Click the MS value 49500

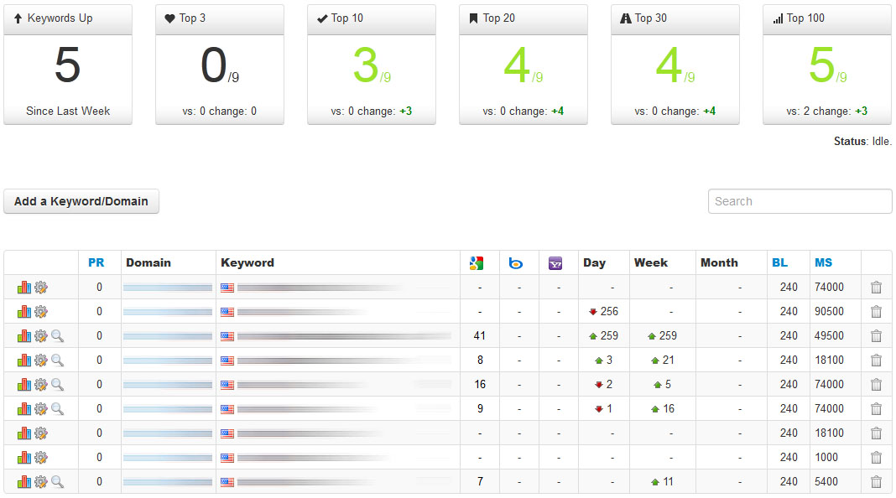[829, 336]
